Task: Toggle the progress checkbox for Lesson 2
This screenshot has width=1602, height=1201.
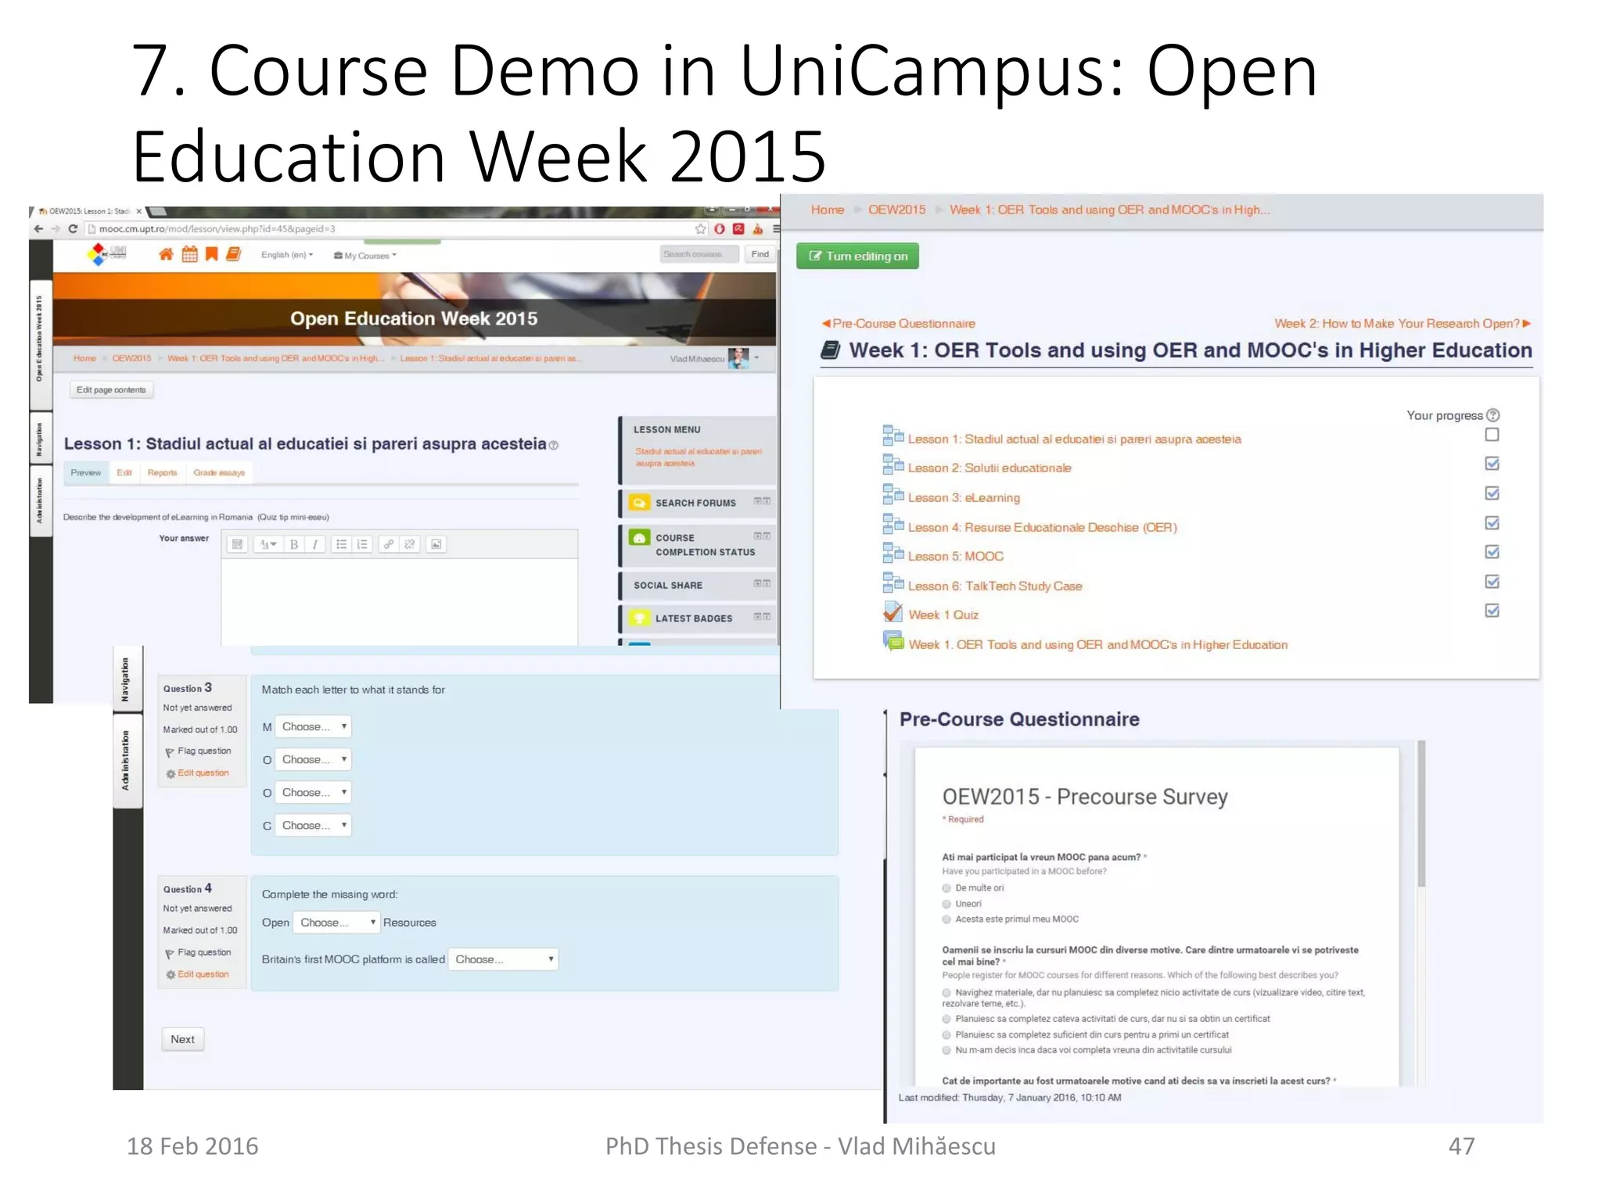Action: tap(1492, 464)
